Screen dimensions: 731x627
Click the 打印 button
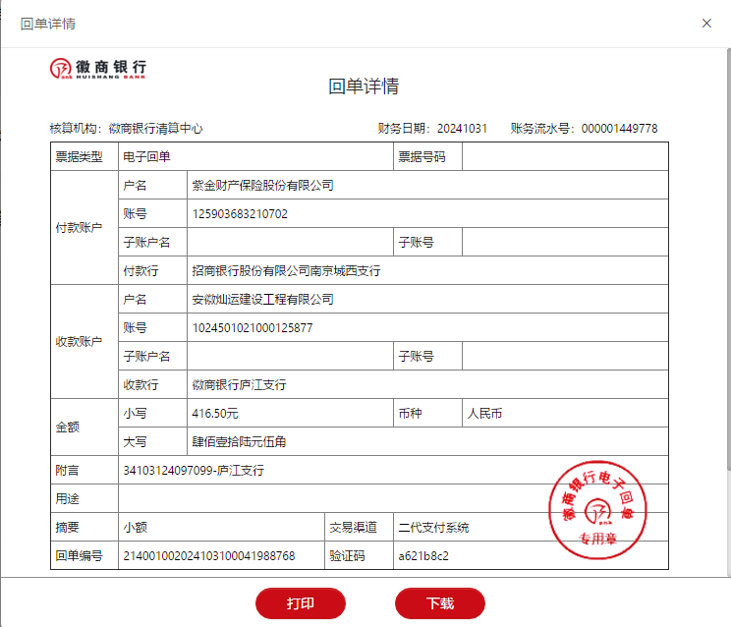301,602
